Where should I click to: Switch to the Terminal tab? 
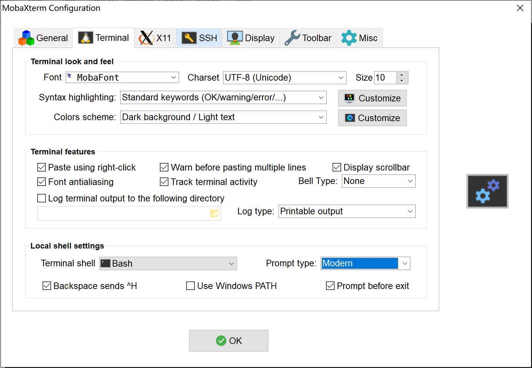103,38
